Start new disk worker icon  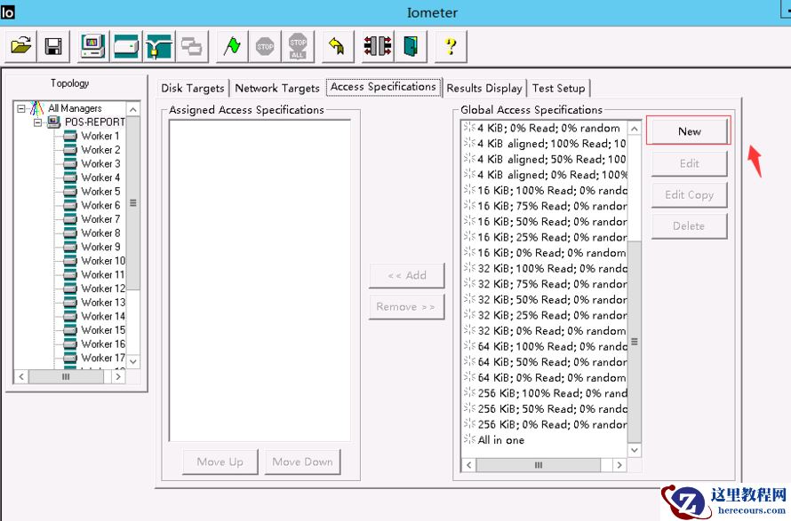click(126, 46)
